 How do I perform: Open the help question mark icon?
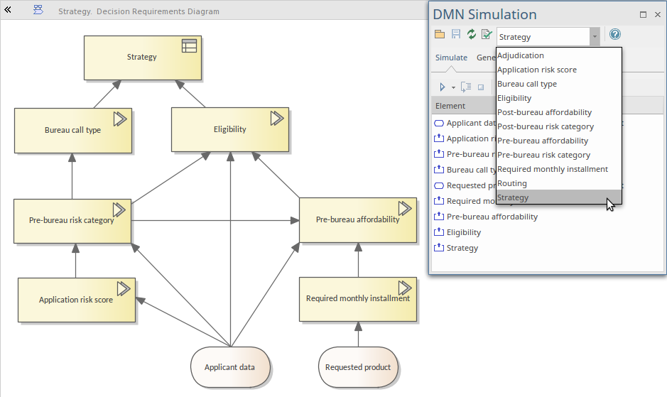[615, 35]
